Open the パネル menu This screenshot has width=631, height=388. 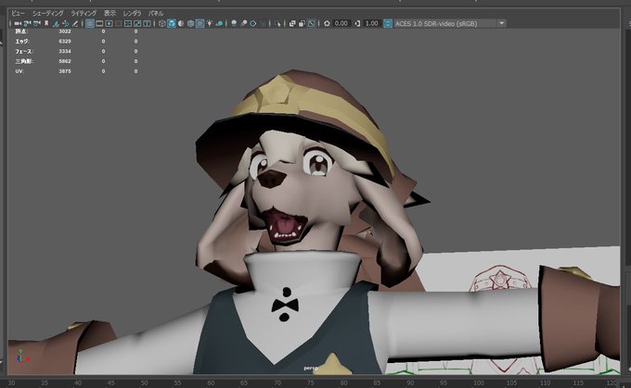tap(156, 13)
